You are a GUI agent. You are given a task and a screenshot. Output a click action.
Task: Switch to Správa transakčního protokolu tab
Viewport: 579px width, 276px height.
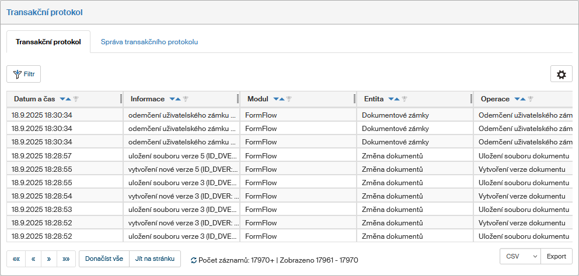pos(149,42)
